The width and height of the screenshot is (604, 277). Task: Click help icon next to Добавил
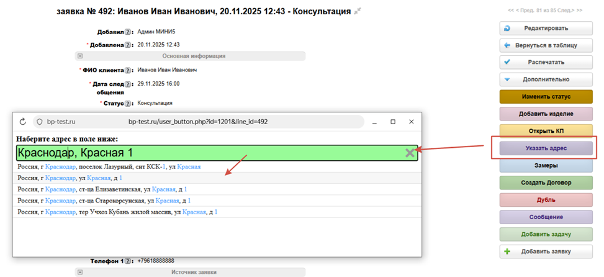point(128,32)
